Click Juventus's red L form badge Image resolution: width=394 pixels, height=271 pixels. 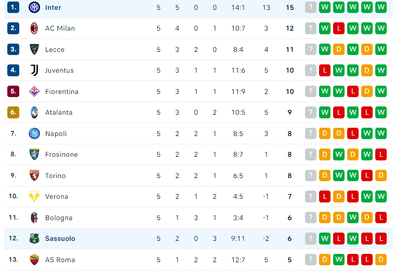tap(325, 70)
